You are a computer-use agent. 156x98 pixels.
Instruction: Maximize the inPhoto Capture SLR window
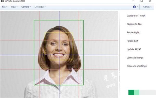pos(142,1)
